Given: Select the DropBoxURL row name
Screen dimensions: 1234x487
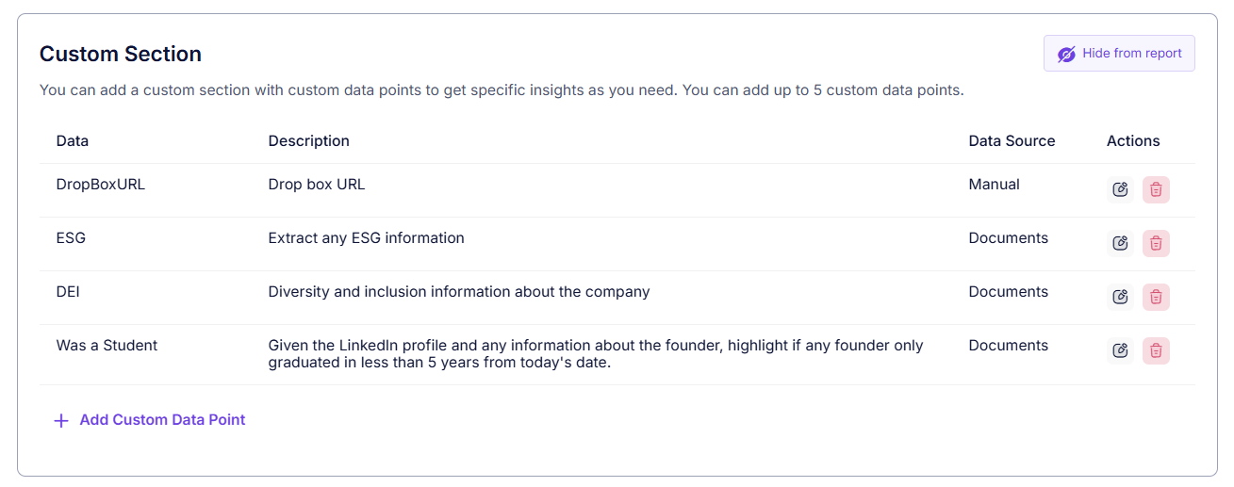Looking at the screenshot, I should click(x=101, y=185).
